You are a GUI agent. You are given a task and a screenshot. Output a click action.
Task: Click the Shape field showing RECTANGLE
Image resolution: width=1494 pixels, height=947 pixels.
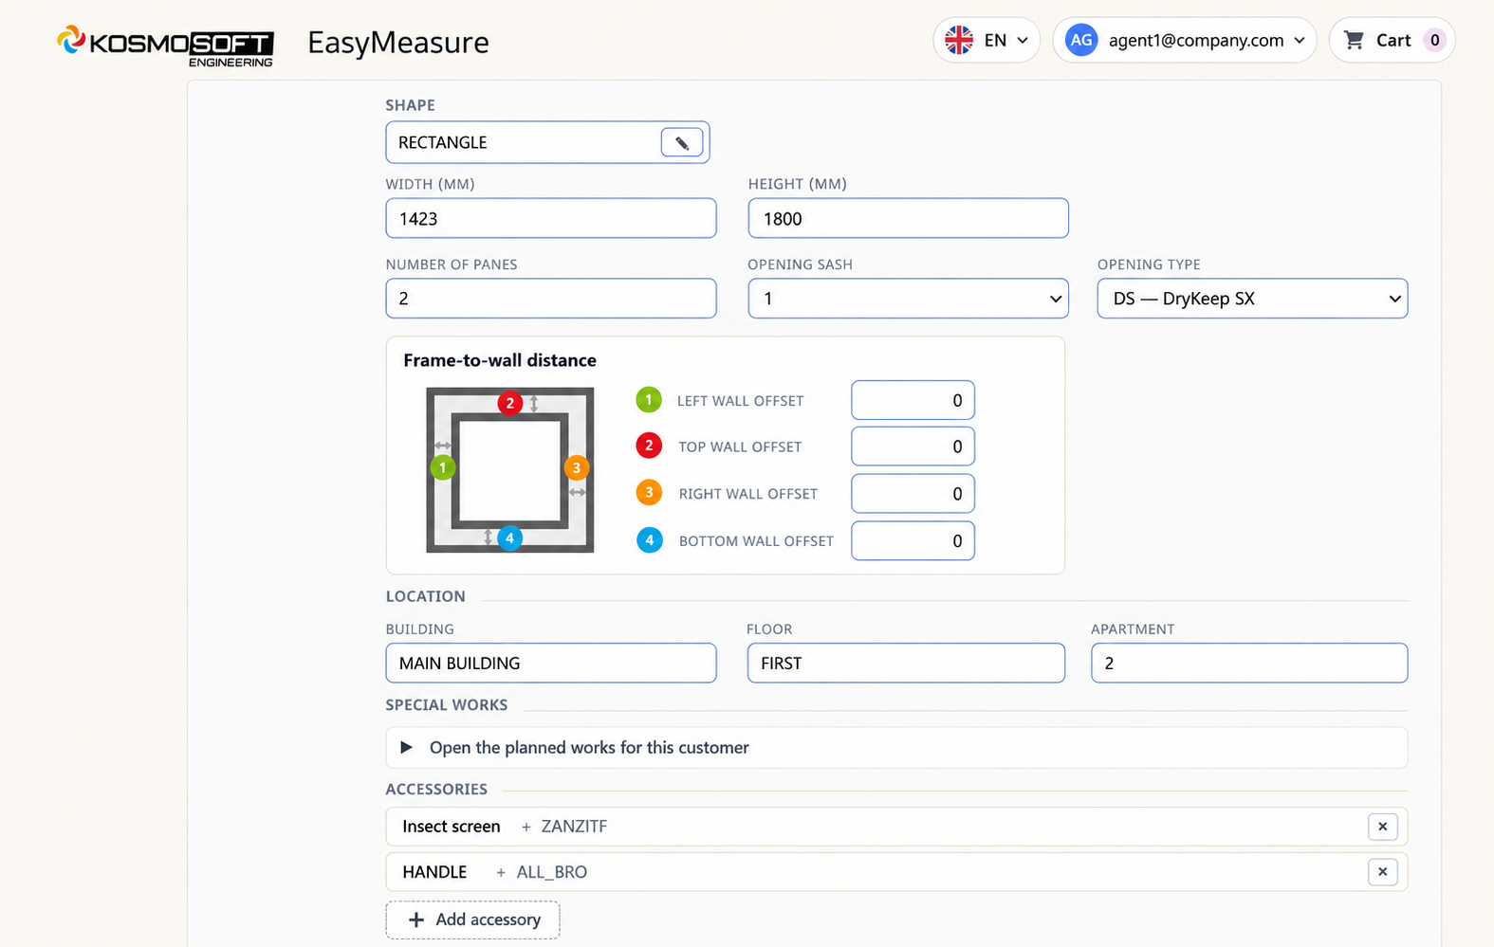tap(547, 142)
